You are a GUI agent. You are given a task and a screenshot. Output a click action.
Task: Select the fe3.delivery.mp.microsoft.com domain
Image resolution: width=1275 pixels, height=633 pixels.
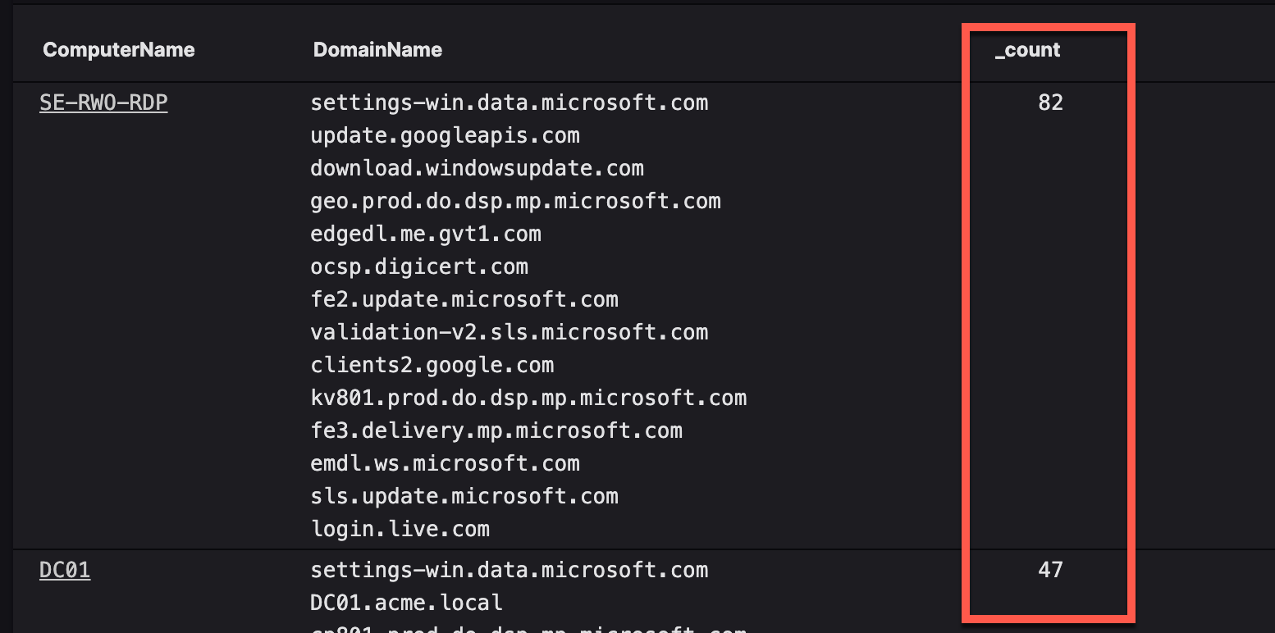coord(496,430)
